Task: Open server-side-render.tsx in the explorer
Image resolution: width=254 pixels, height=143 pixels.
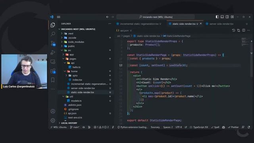Action: point(83,88)
